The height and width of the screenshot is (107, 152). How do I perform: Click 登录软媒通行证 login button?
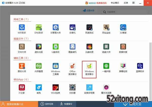(x=19, y=104)
